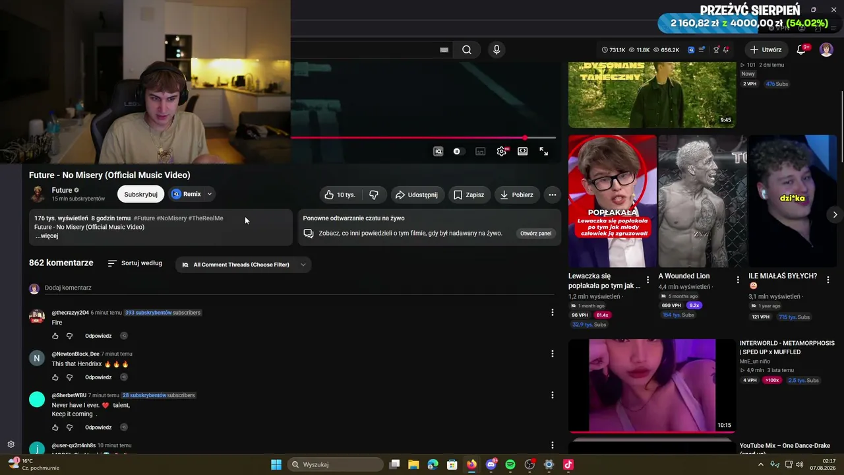The width and height of the screenshot is (844, 475).
Task: Open options for Lewaczka się popłakała short
Action: [648, 280]
